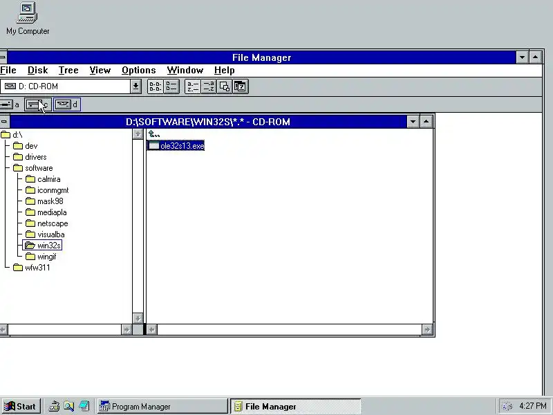Open the Disk menu
Viewport: 553px width, 415px height.
(x=38, y=71)
